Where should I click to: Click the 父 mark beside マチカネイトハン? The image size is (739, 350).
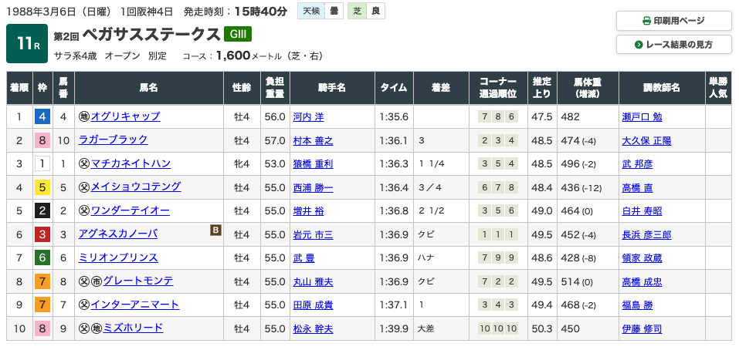[84, 163]
